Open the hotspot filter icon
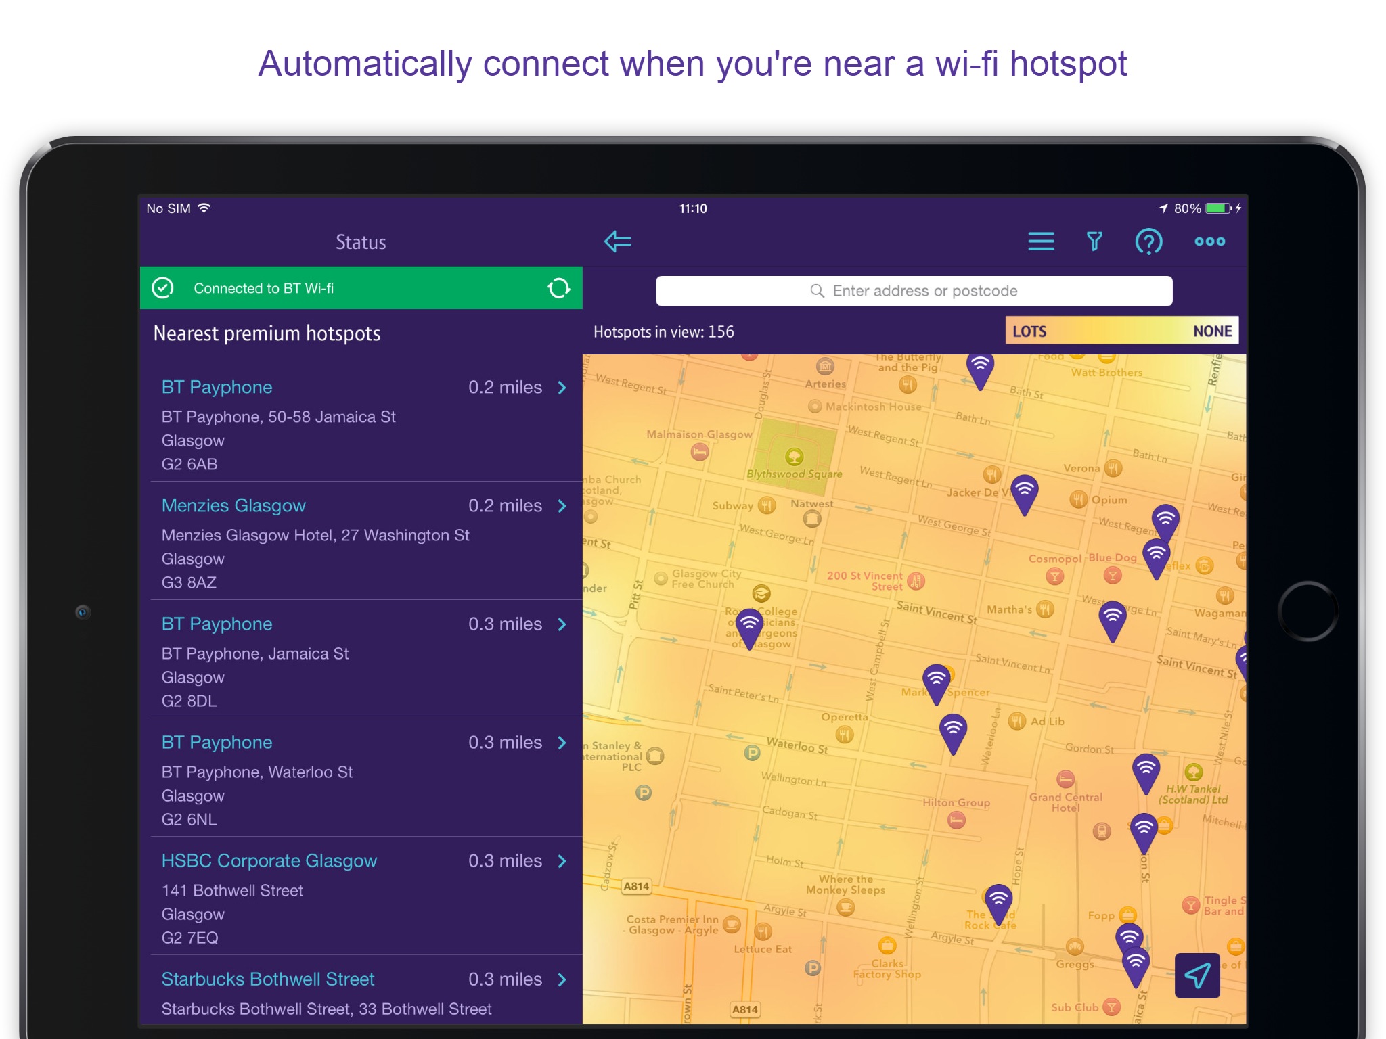This screenshot has height=1039, width=1386. (x=1094, y=241)
